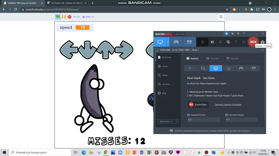279x156 pixels.
Task: Click Kayda Başla button
Action: (198, 105)
